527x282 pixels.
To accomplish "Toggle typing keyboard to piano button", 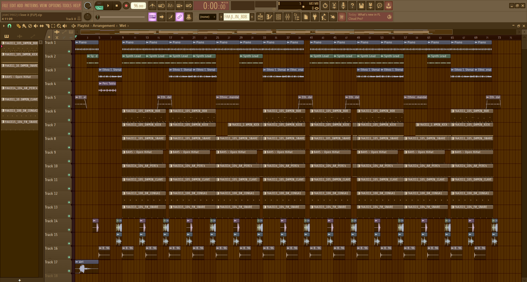I will coord(152,17).
